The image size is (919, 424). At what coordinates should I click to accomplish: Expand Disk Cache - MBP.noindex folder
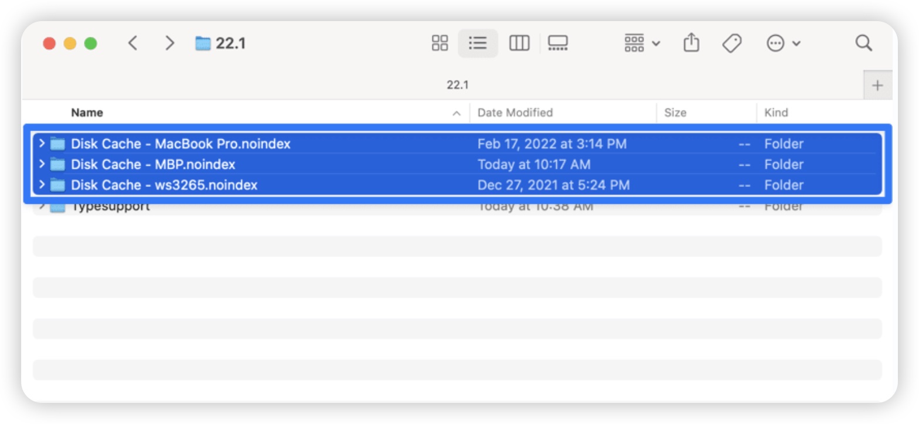[42, 164]
